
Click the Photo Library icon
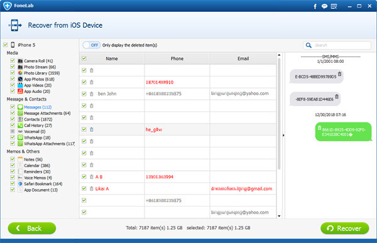tap(20, 73)
